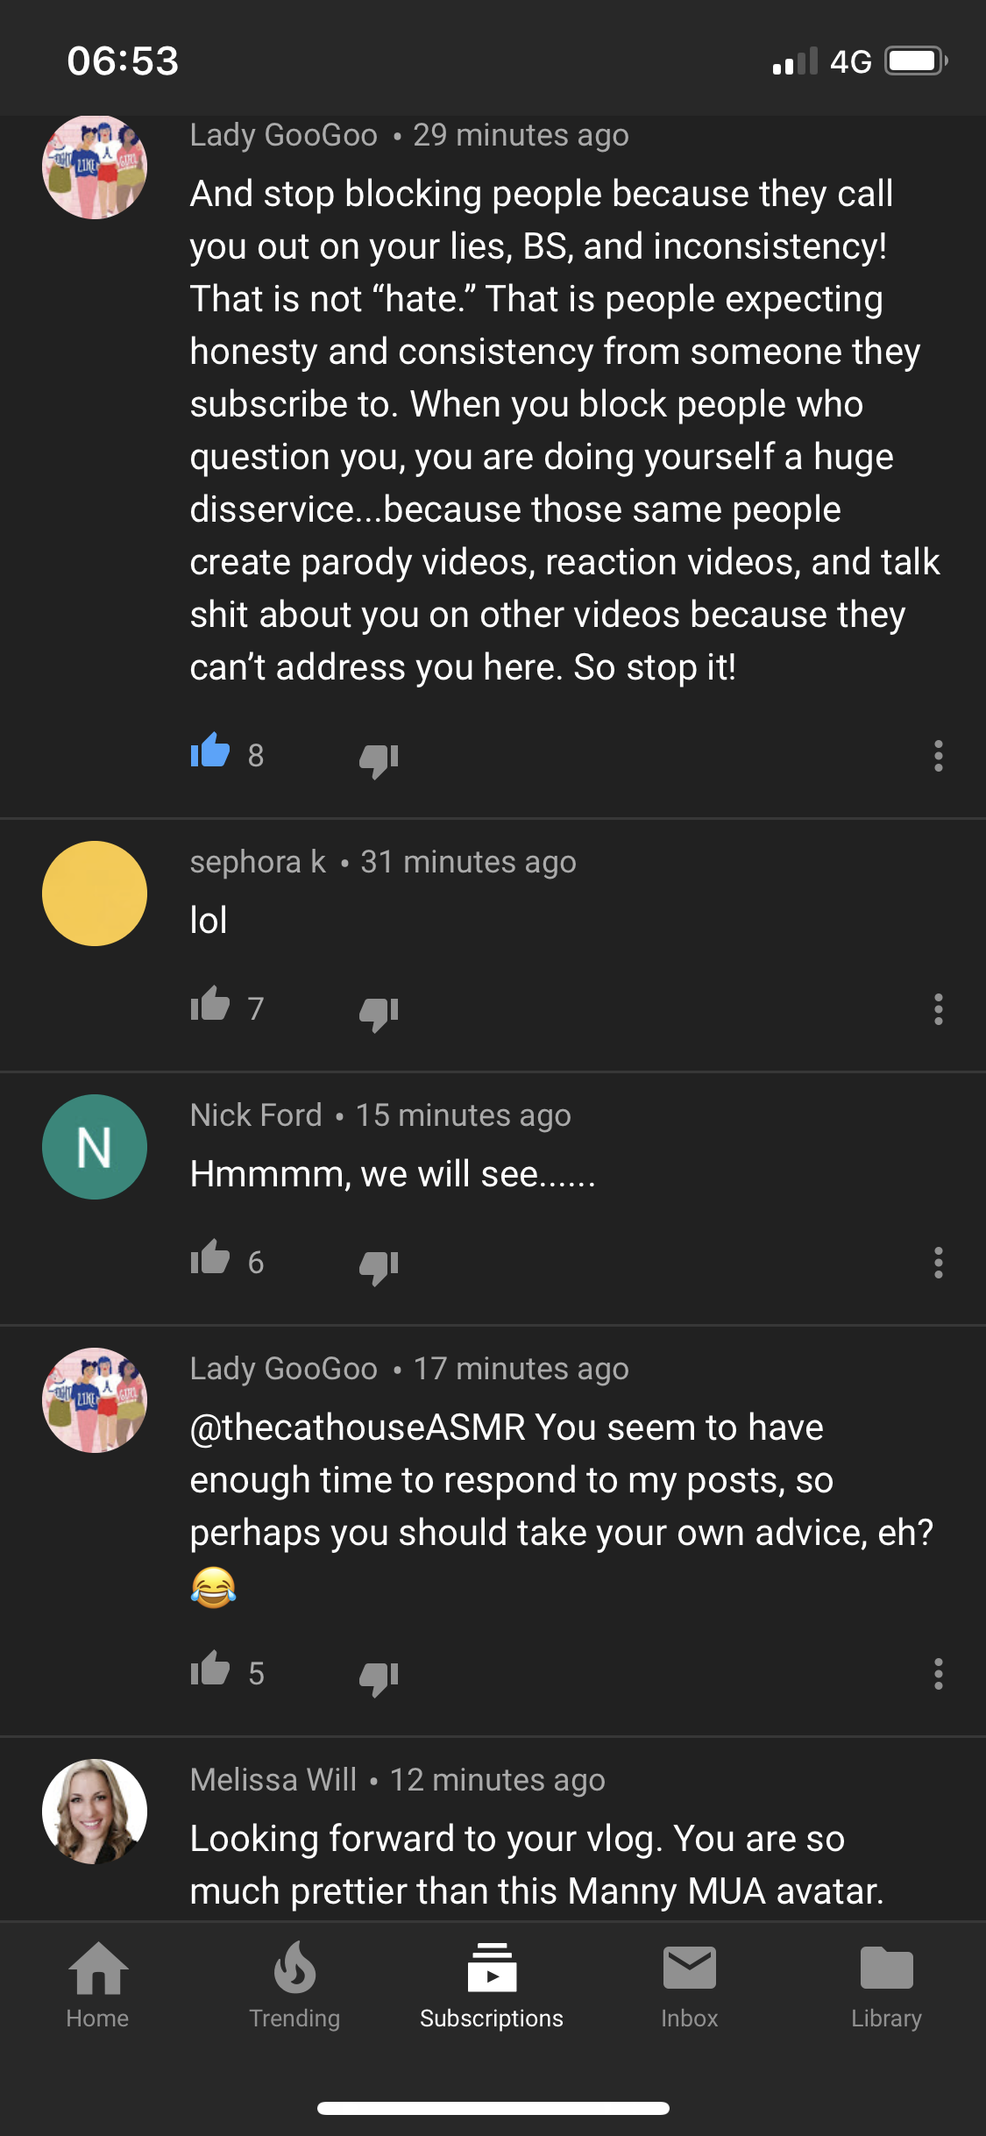Dislike Nick Ford's Hmmmm comment
This screenshot has height=2136, width=986.
pyautogui.click(x=379, y=1266)
